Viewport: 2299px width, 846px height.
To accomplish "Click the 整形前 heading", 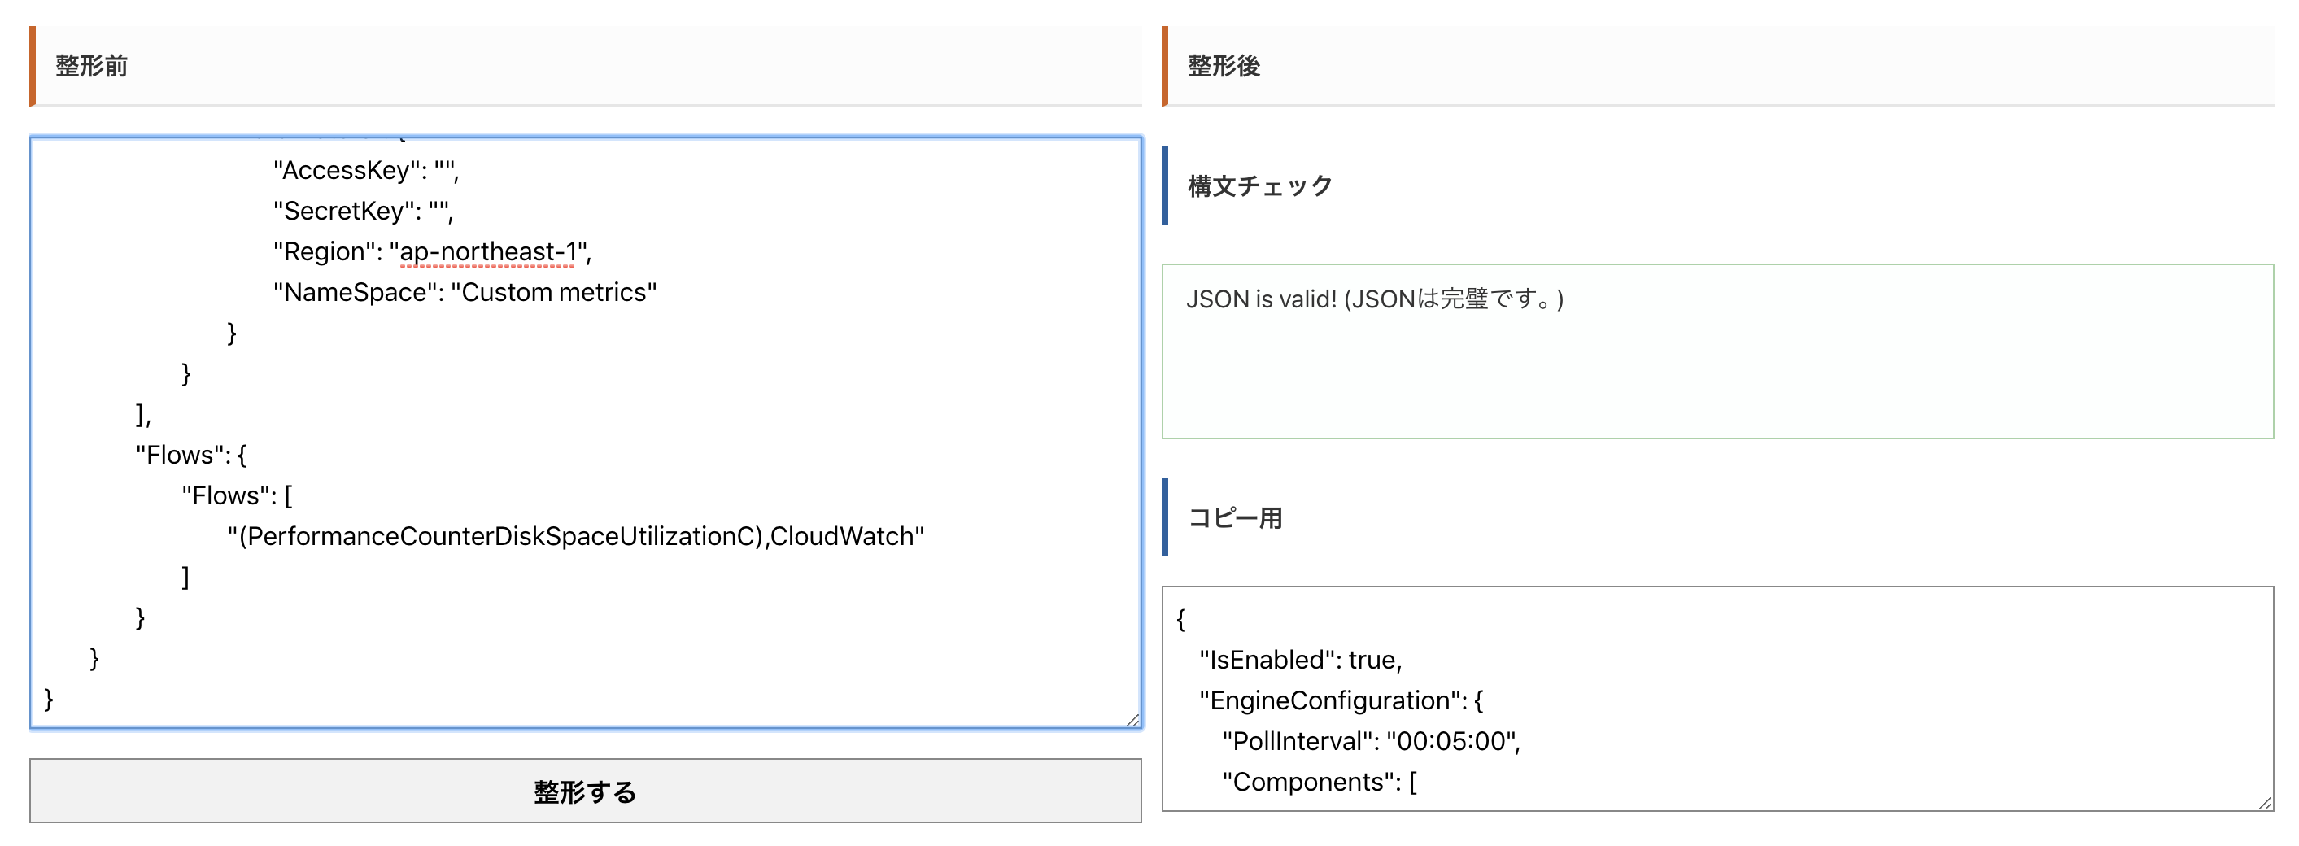I will pyautogui.click(x=92, y=65).
